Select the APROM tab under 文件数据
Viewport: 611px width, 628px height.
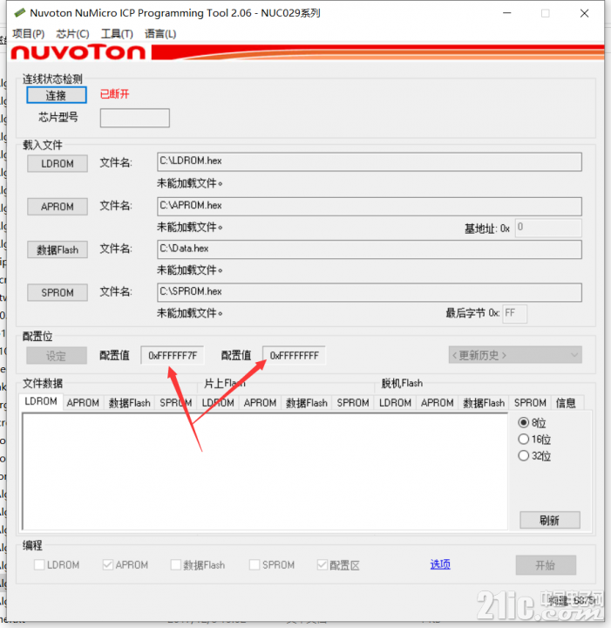[83, 402]
